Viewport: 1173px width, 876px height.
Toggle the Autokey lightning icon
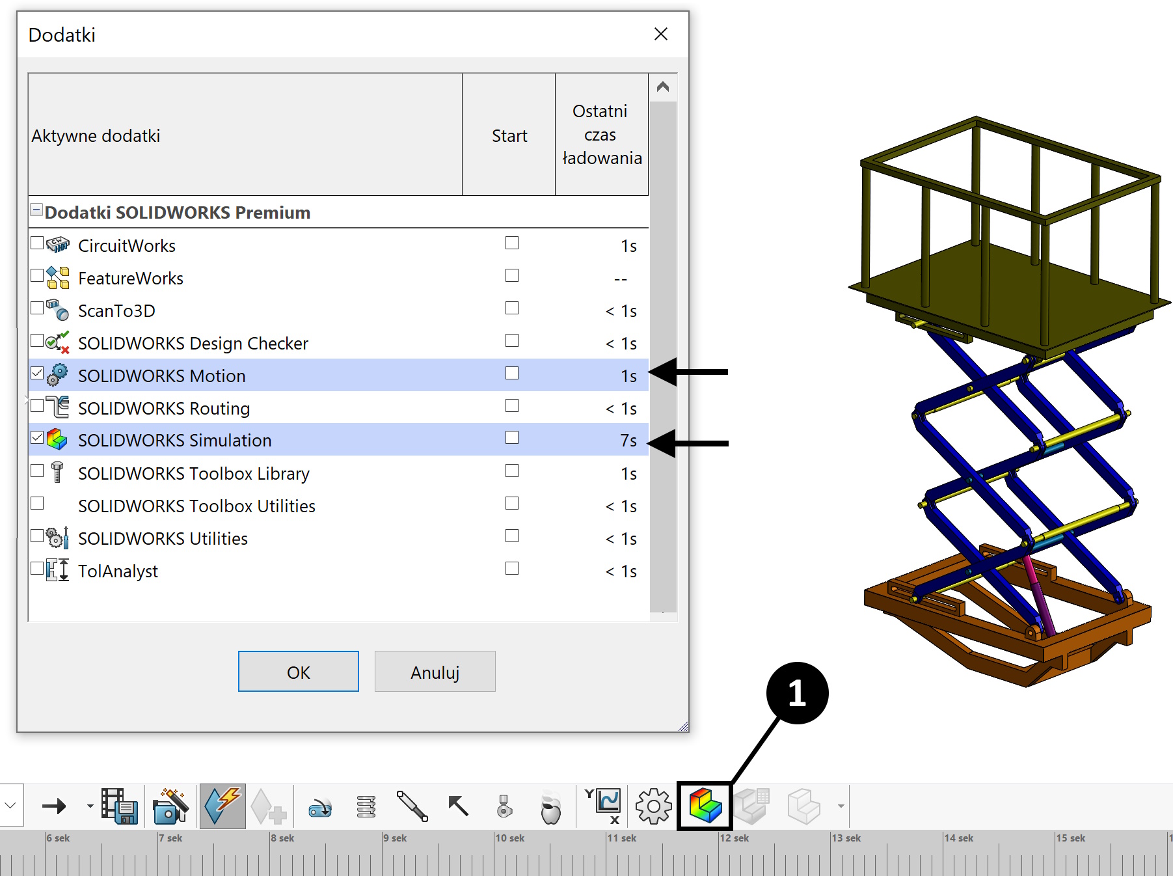222,806
